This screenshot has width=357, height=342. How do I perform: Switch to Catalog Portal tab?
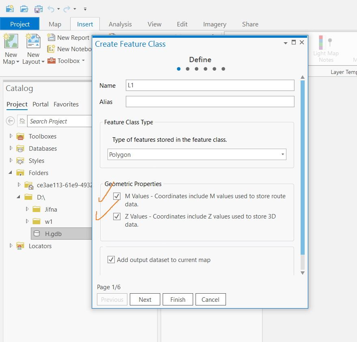coord(40,104)
